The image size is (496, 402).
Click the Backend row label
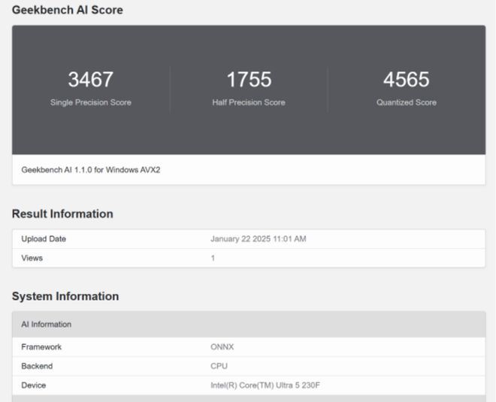click(38, 366)
